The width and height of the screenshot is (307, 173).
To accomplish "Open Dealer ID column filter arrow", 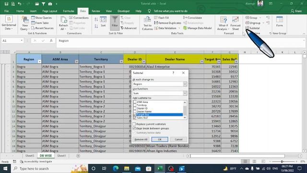I will [x=144, y=62].
